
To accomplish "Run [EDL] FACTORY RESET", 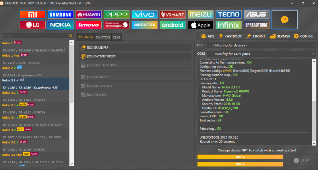I will 135,56.
